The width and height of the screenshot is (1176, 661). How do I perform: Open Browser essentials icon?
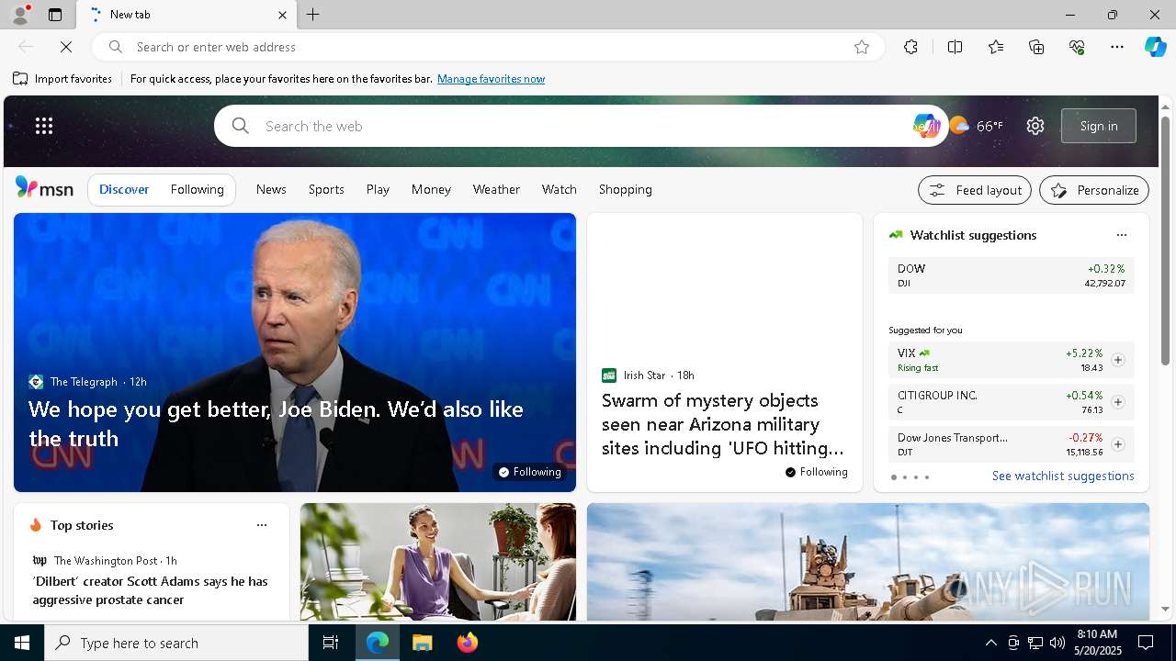coord(1077,47)
